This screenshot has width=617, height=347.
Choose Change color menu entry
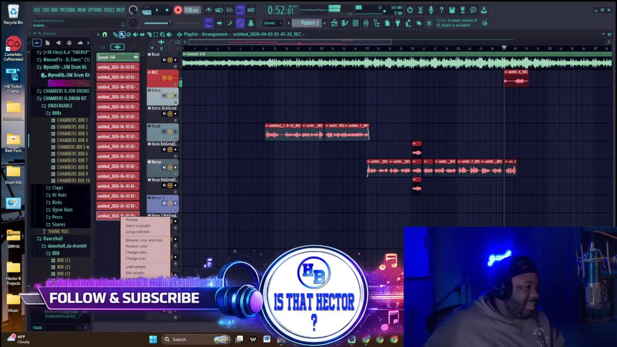click(x=136, y=252)
